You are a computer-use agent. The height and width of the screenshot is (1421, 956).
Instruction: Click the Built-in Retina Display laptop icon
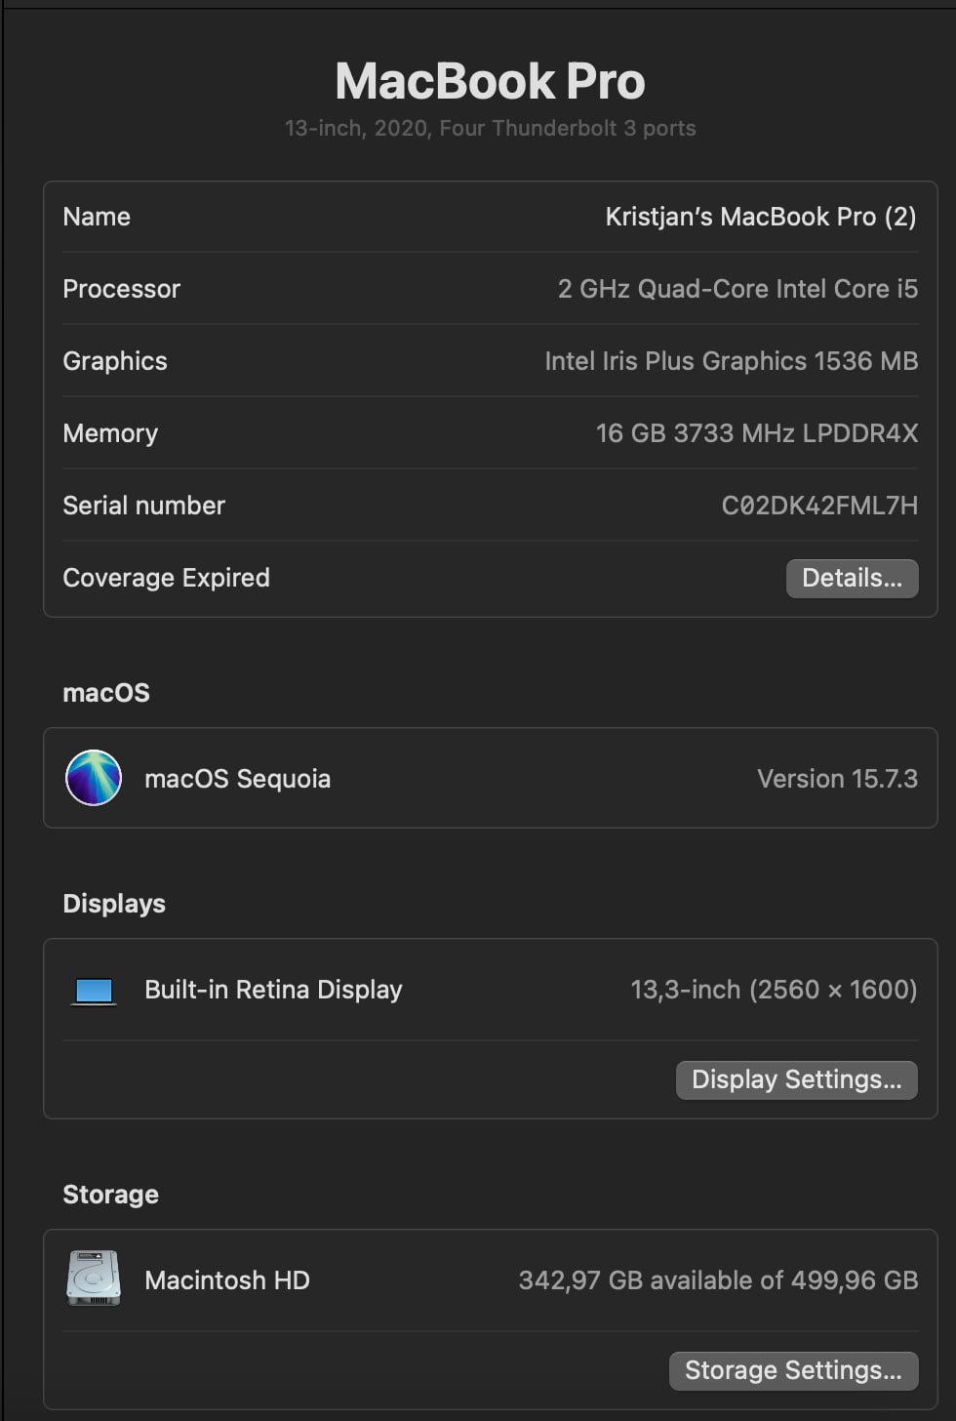click(94, 991)
